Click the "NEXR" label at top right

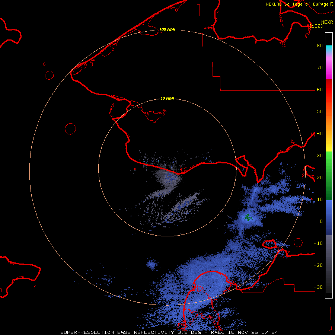pos(327,22)
